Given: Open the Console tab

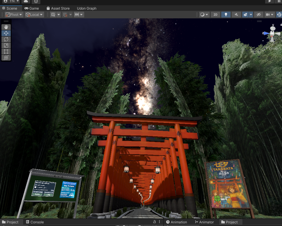Looking at the screenshot, I should (35, 222).
